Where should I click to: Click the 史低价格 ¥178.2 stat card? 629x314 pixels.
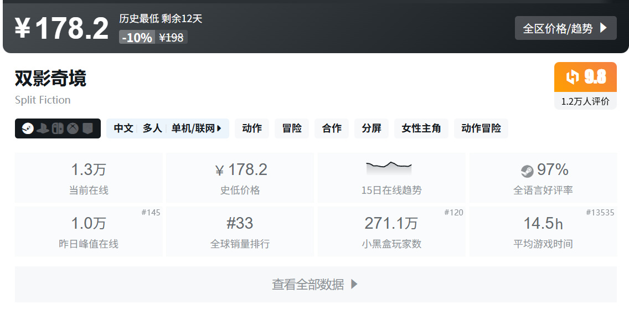(x=240, y=178)
